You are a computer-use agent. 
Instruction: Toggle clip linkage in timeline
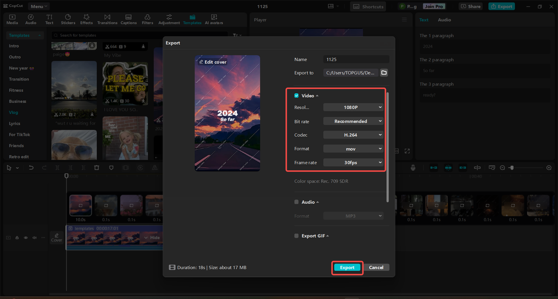[x=463, y=168]
